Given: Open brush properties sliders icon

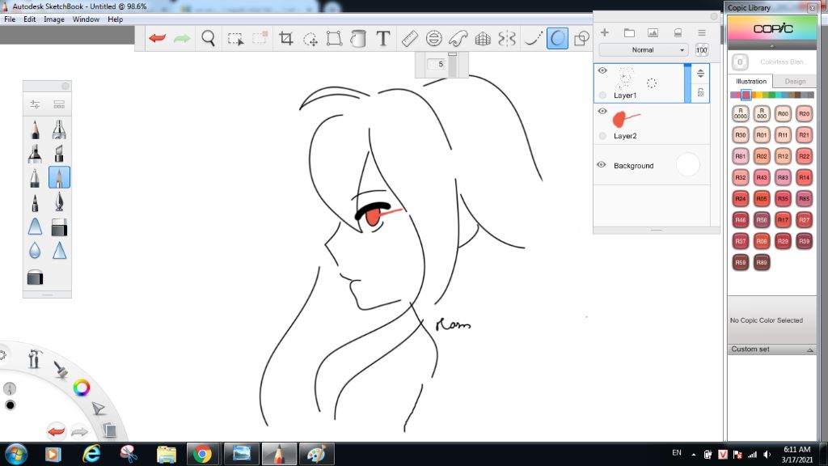Looking at the screenshot, I should click(35, 104).
